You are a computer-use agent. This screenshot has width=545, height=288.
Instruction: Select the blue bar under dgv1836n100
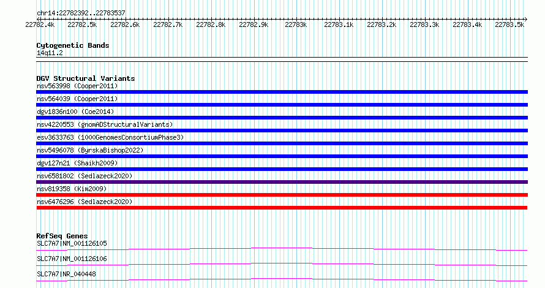click(x=282, y=118)
